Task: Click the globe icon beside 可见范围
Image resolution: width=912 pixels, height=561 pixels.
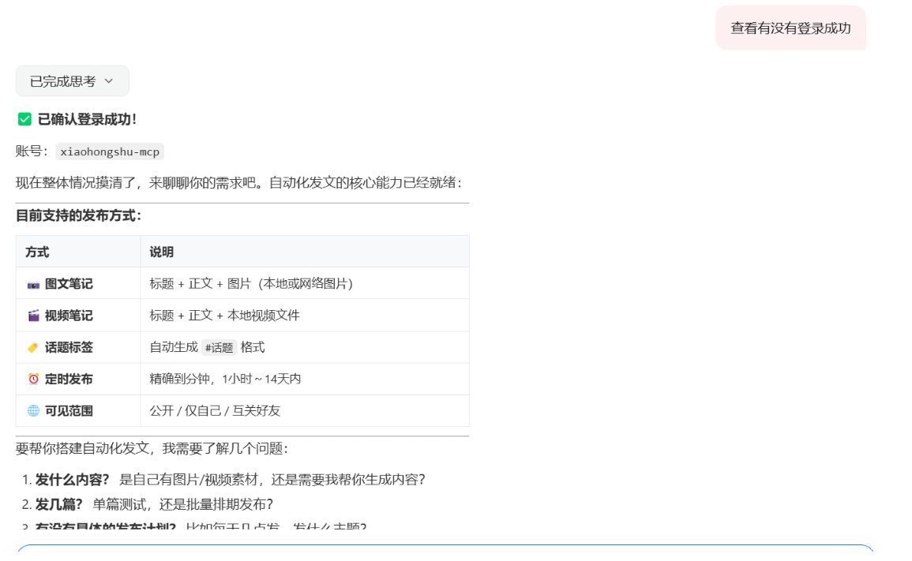Action: pos(33,411)
